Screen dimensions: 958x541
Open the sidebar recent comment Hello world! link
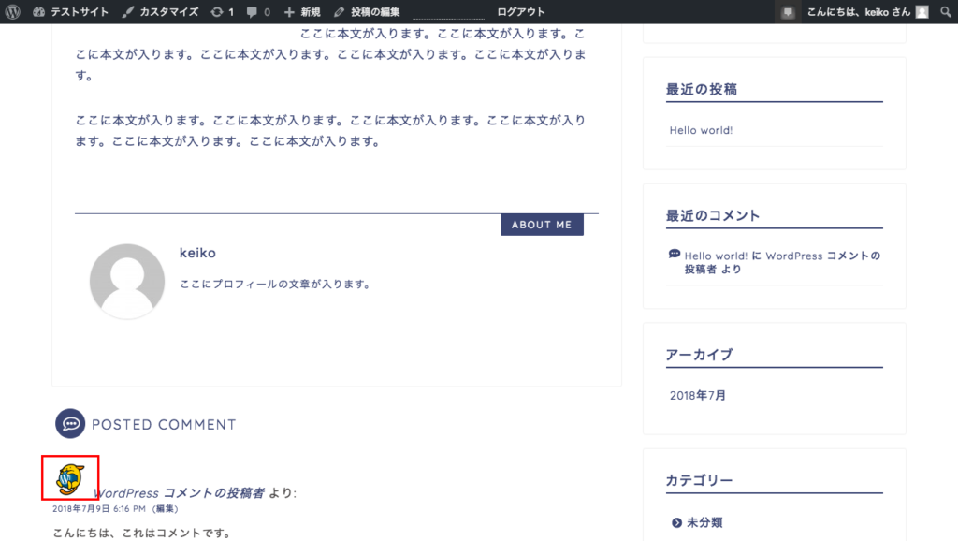[716, 256]
